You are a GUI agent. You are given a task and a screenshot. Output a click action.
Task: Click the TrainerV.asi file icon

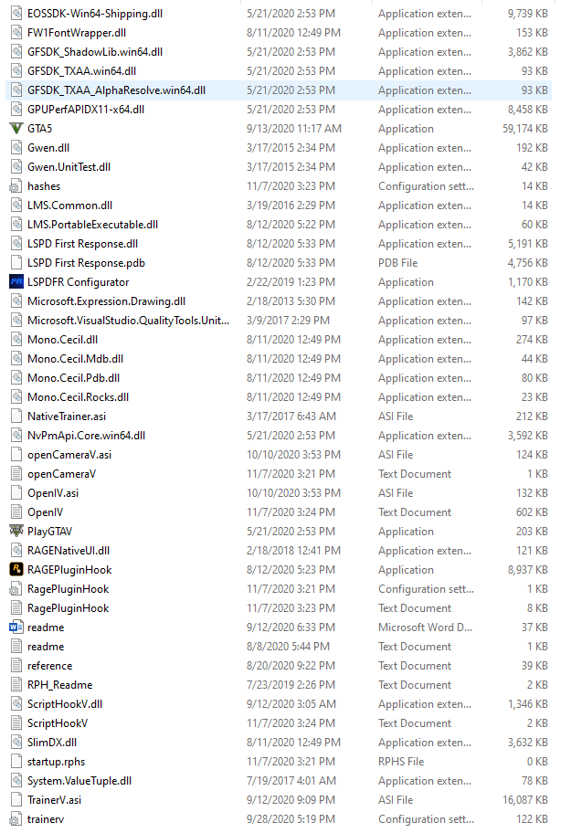[x=16, y=800]
